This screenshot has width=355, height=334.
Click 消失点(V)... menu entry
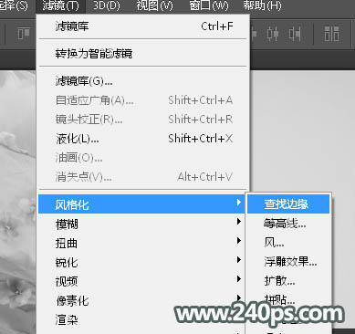(143, 177)
